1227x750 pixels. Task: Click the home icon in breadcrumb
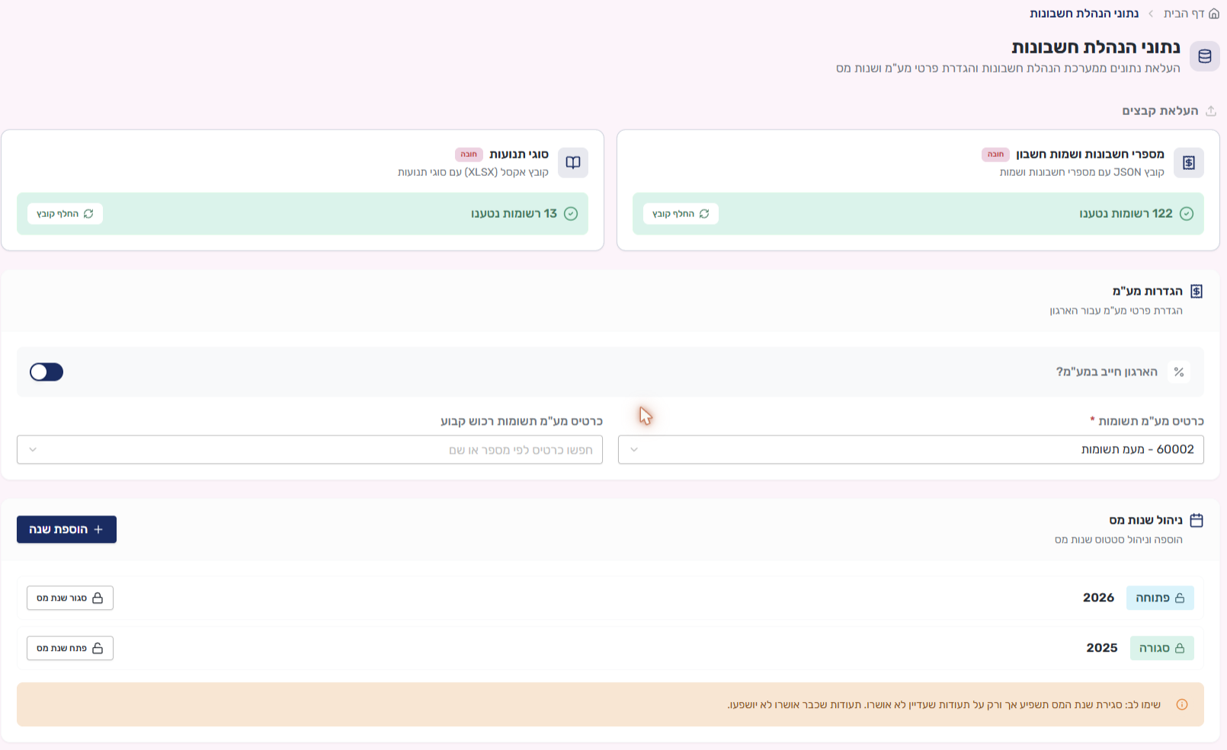[1214, 14]
